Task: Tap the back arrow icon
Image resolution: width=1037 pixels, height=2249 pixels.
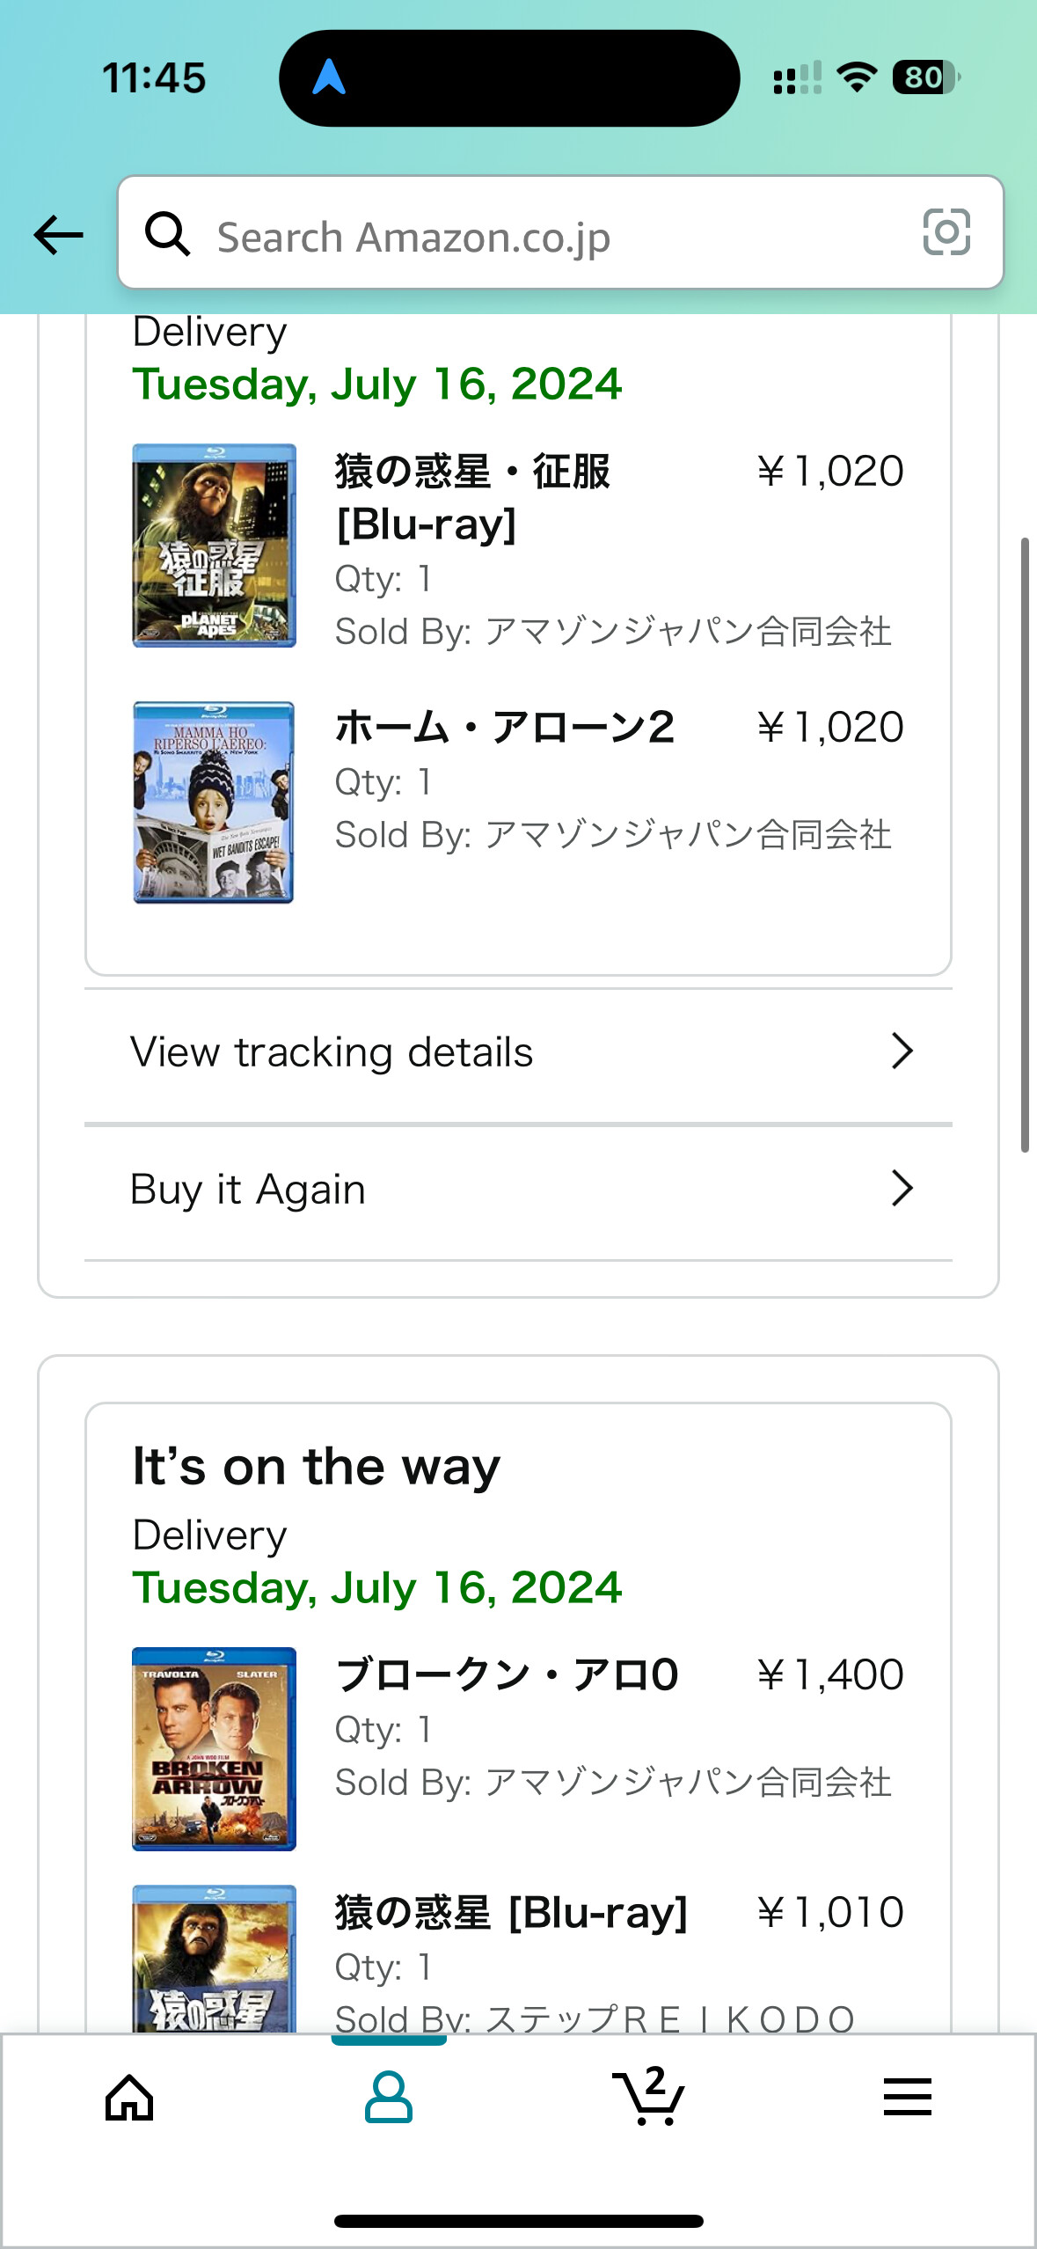Action: click(59, 235)
